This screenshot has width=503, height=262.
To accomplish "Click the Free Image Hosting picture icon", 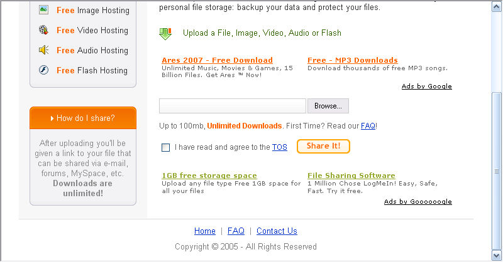I will point(43,10).
